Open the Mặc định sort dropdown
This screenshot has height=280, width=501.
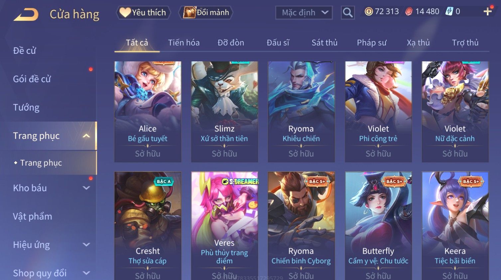pyautogui.click(x=304, y=13)
